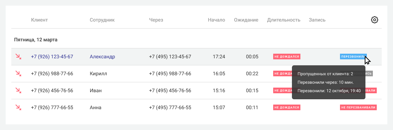Click the Запись column header
Screen dimensions: 393x130
click(x=317, y=20)
